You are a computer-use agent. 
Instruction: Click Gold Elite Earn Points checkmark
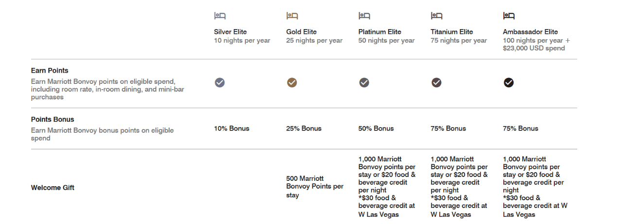[292, 83]
